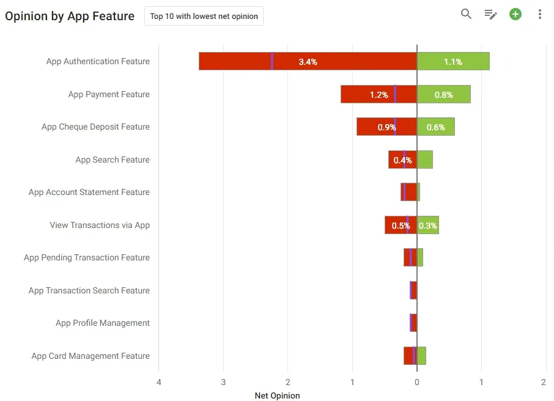Select the green 1.1% App Authentication bar
Viewport: 554px width, 401px height.
(453, 61)
